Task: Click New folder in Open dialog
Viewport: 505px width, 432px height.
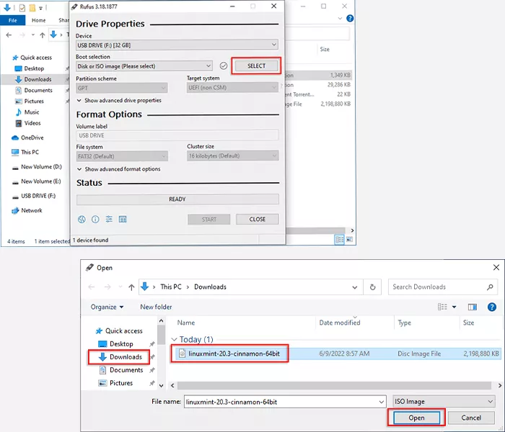Action: pyautogui.click(x=156, y=307)
